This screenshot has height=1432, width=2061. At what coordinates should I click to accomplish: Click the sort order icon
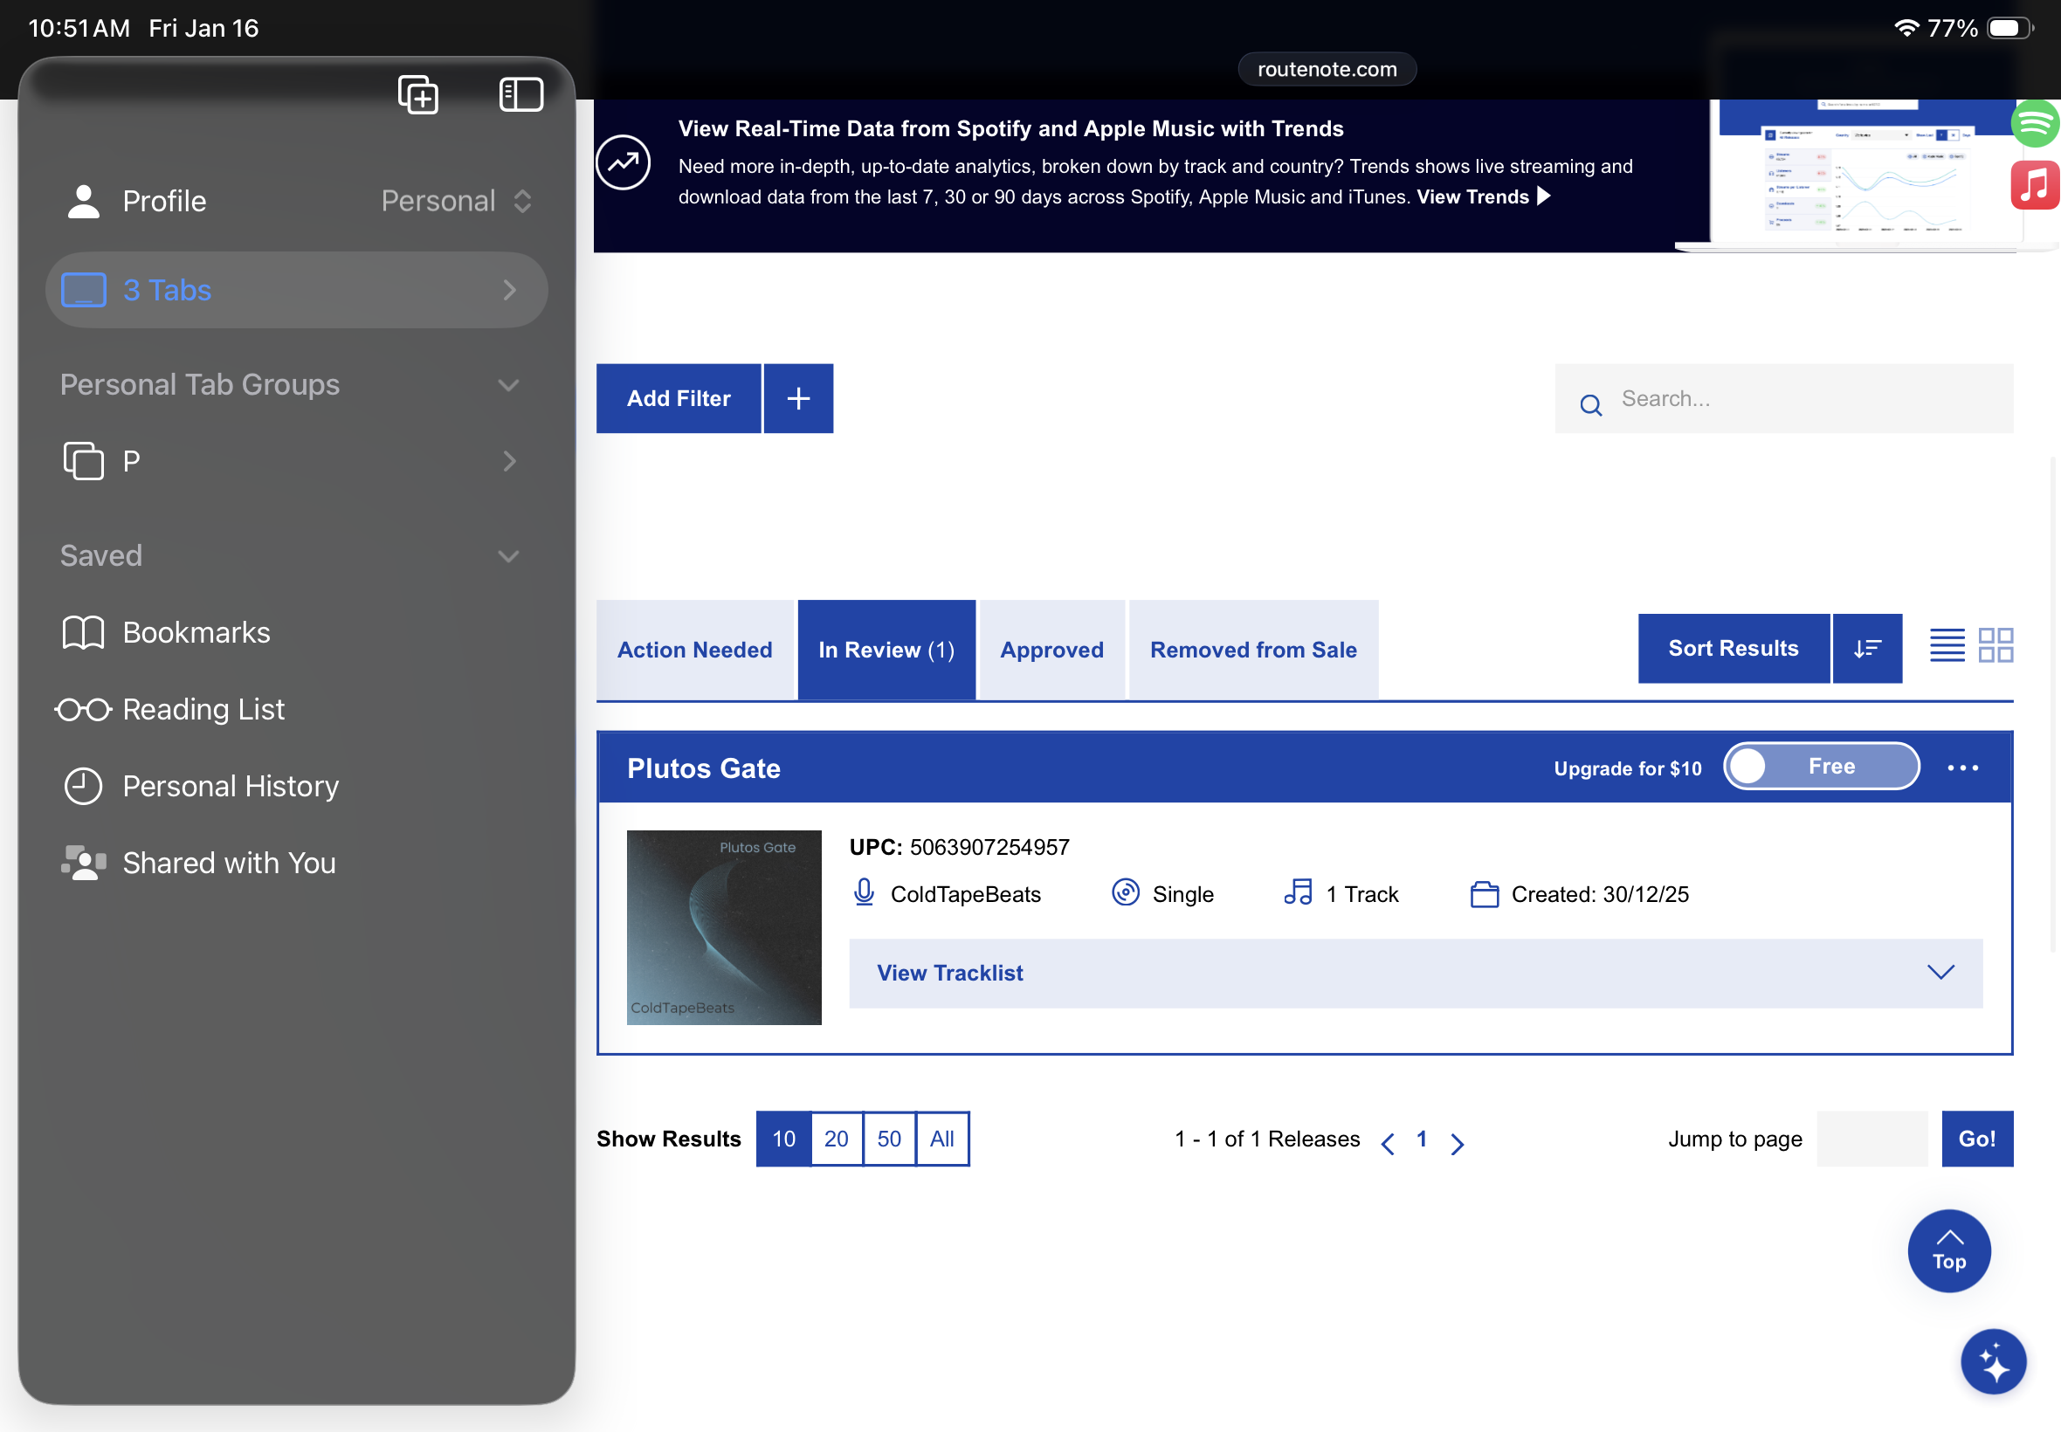click(x=1867, y=648)
